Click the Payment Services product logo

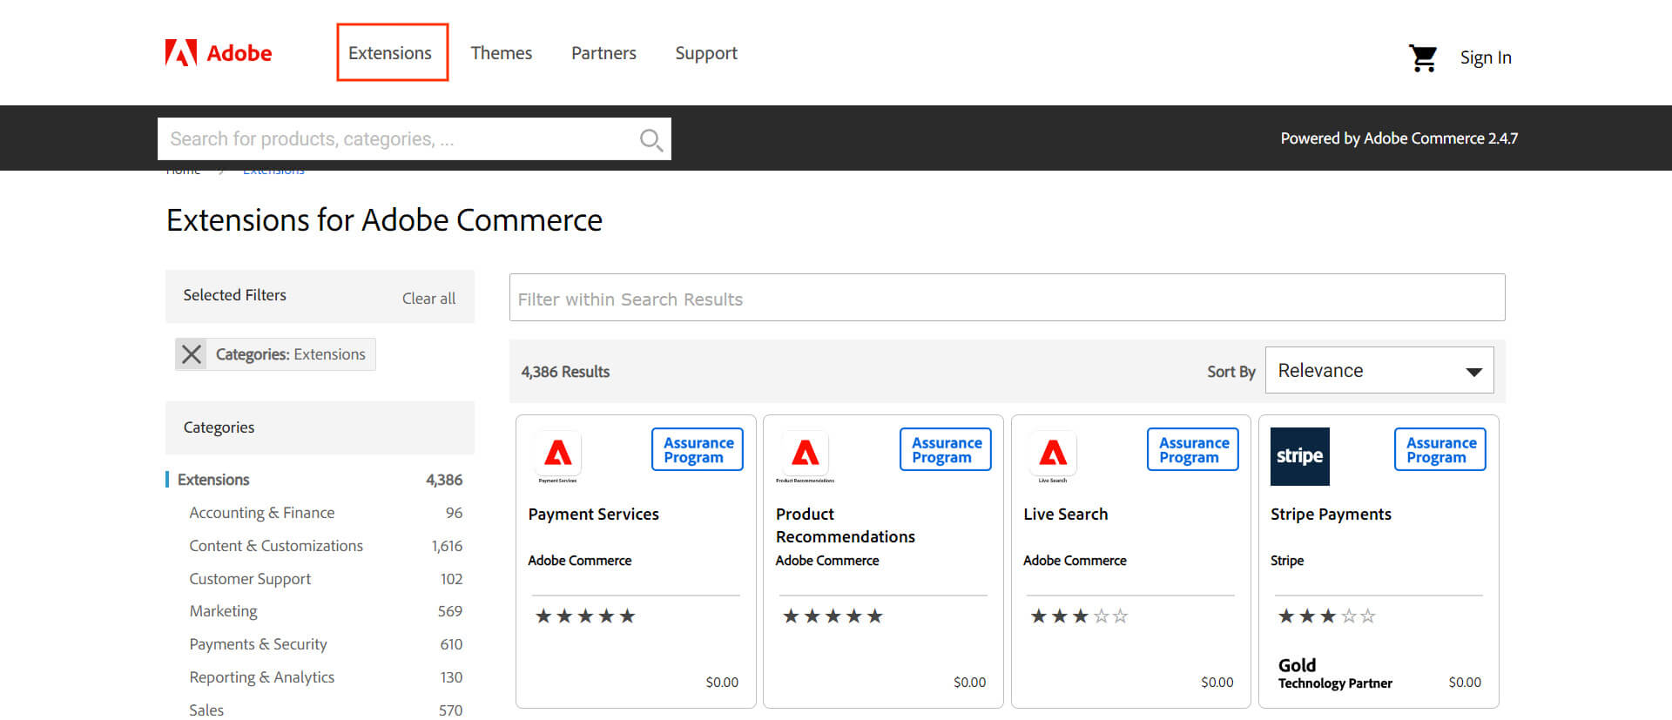click(557, 456)
